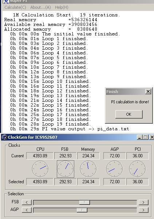Image resolution: width=154 pixels, height=219 pixels.
Task: Close the ClockGen window
Action: (151, 137)
